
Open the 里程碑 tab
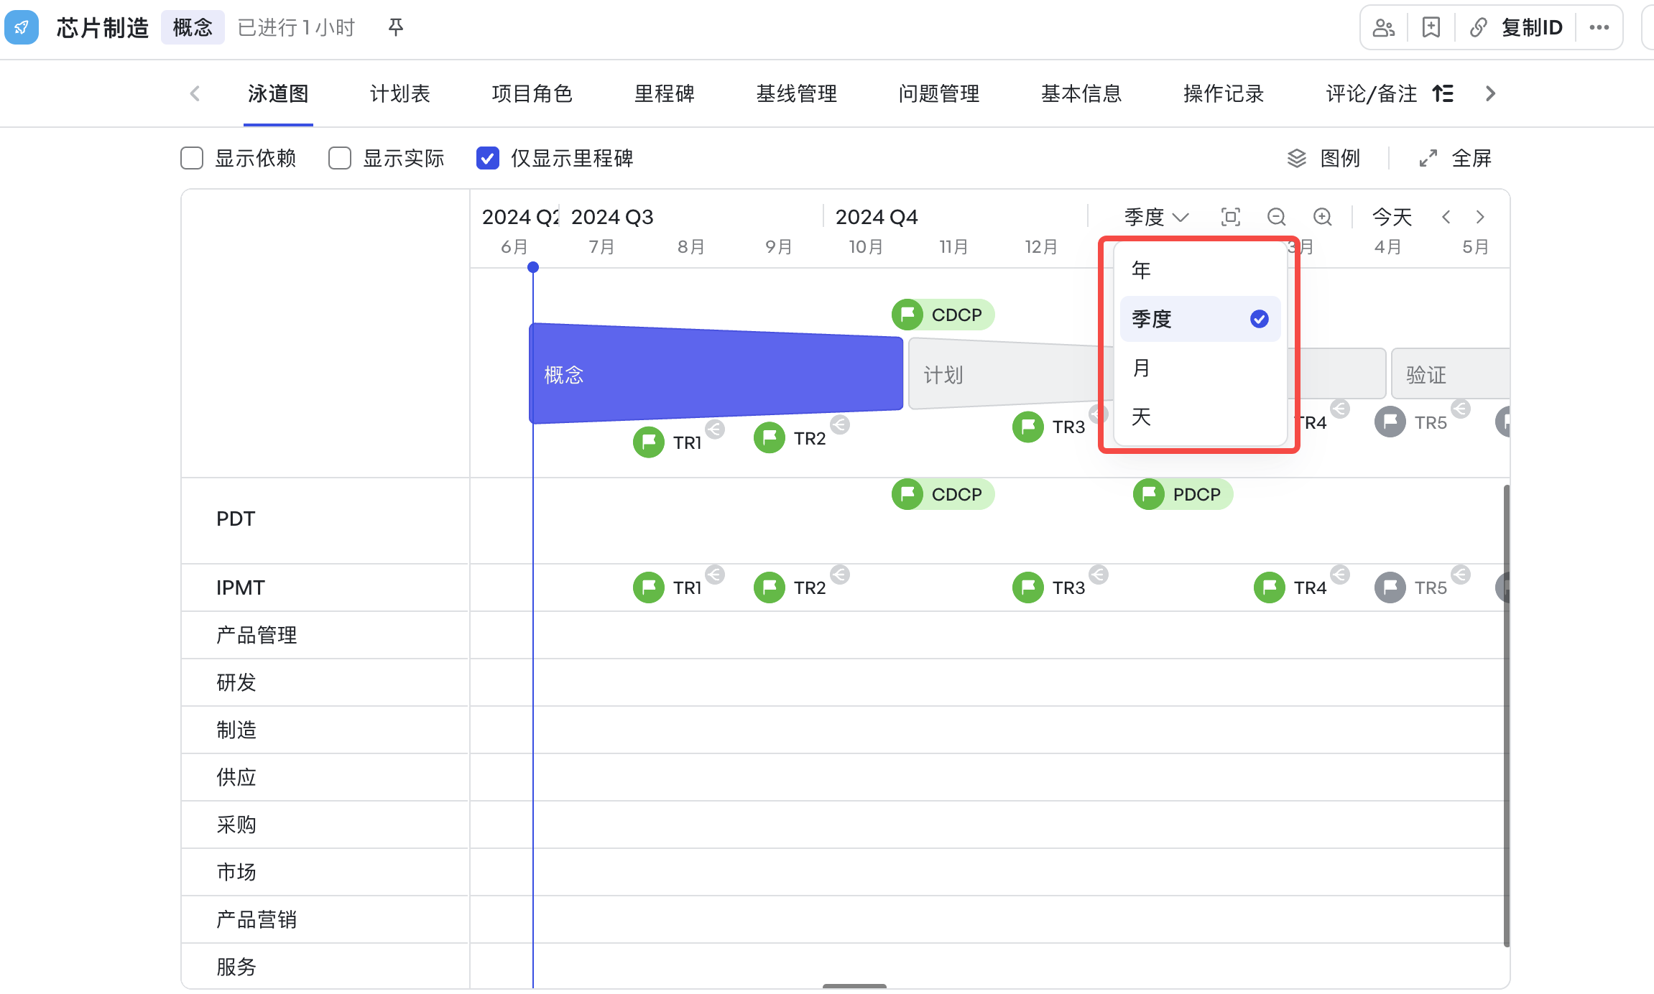(x=664, y=93)
